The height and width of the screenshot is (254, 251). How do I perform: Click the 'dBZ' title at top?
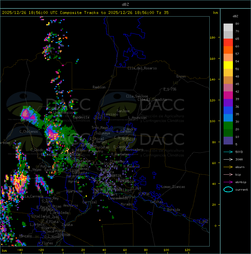pyautogui.click(x=125, y=4)
